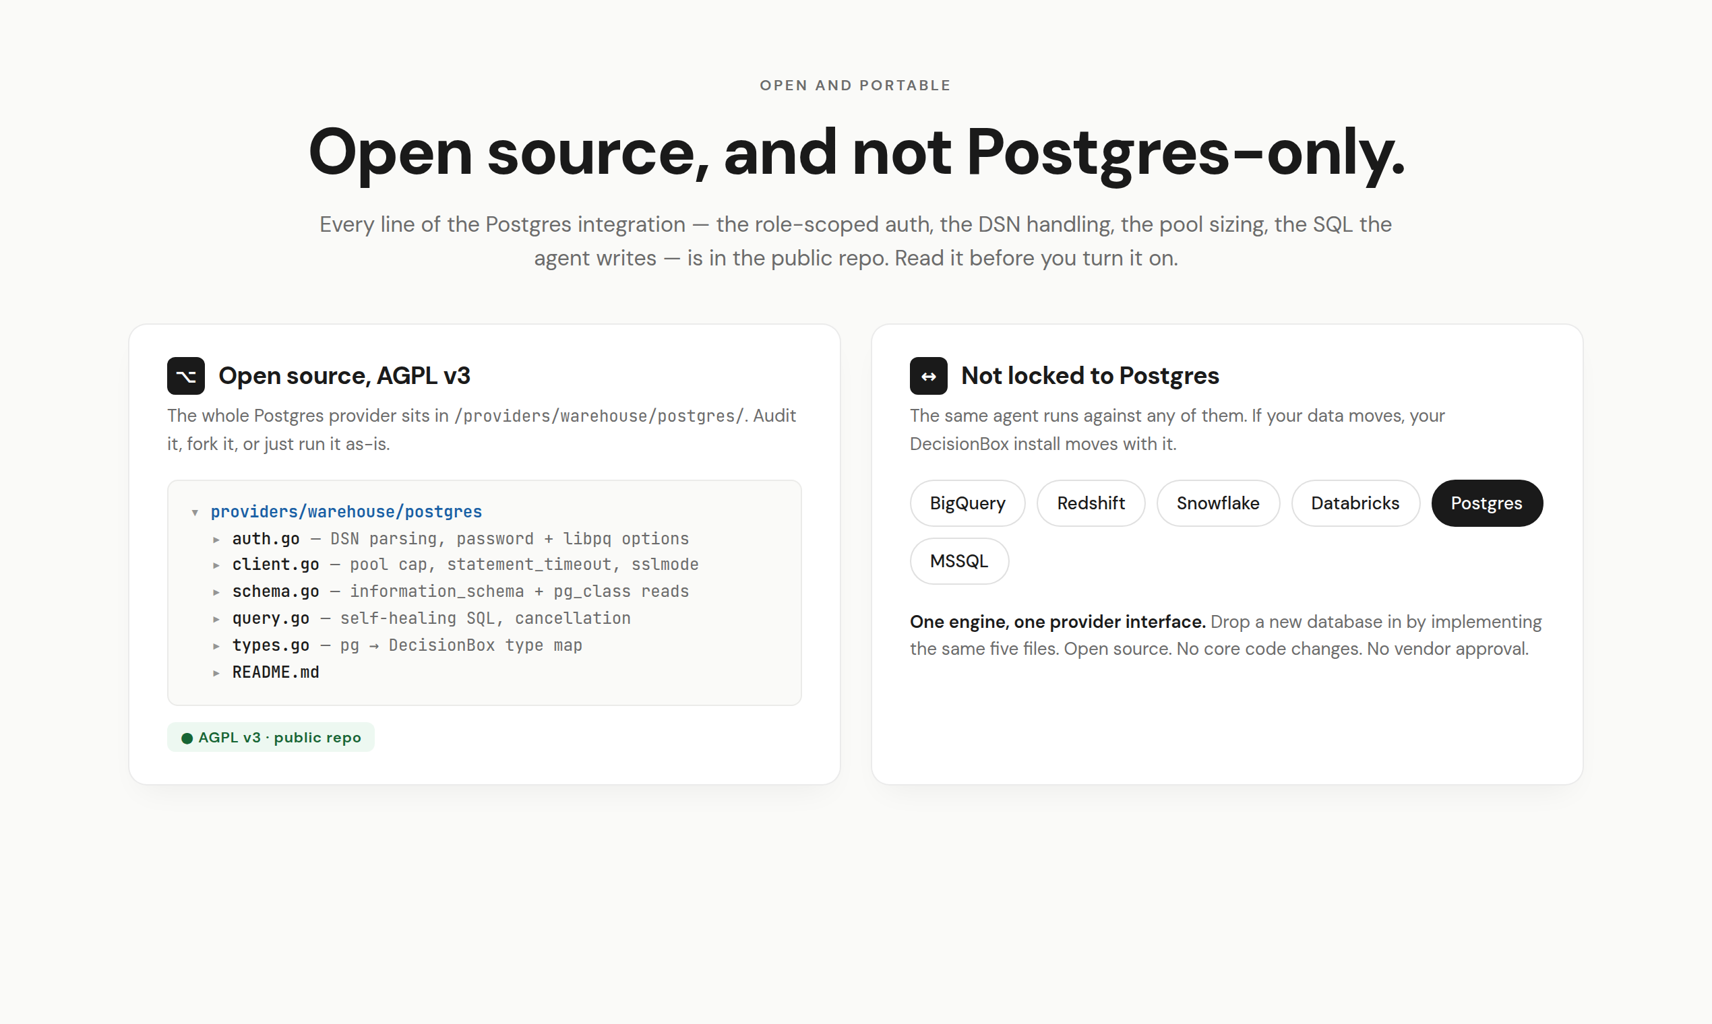The width and height of the screenshot is (1712, 1024).
Task: Click the 'Not locked to Postgres' card heading
Action: tap(1090, 375)
